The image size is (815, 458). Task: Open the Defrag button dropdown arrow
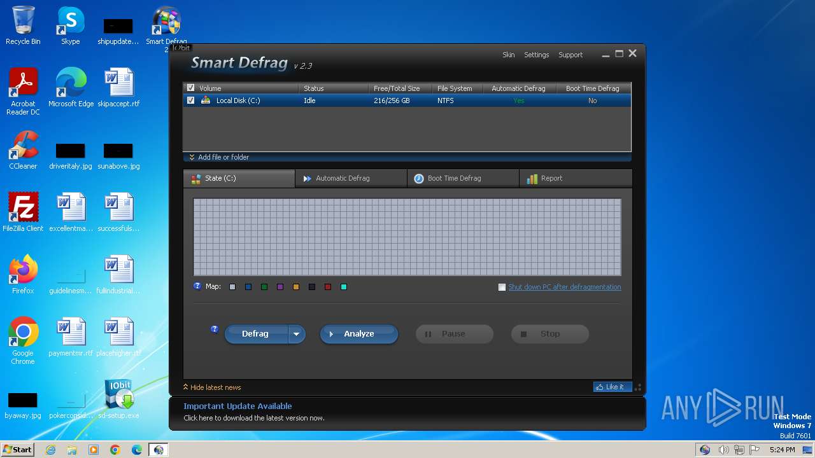[297, 334]
